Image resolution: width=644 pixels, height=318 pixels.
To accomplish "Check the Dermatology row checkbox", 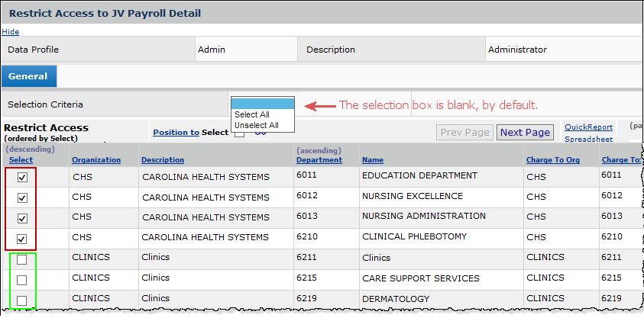I will click(22, 300).
